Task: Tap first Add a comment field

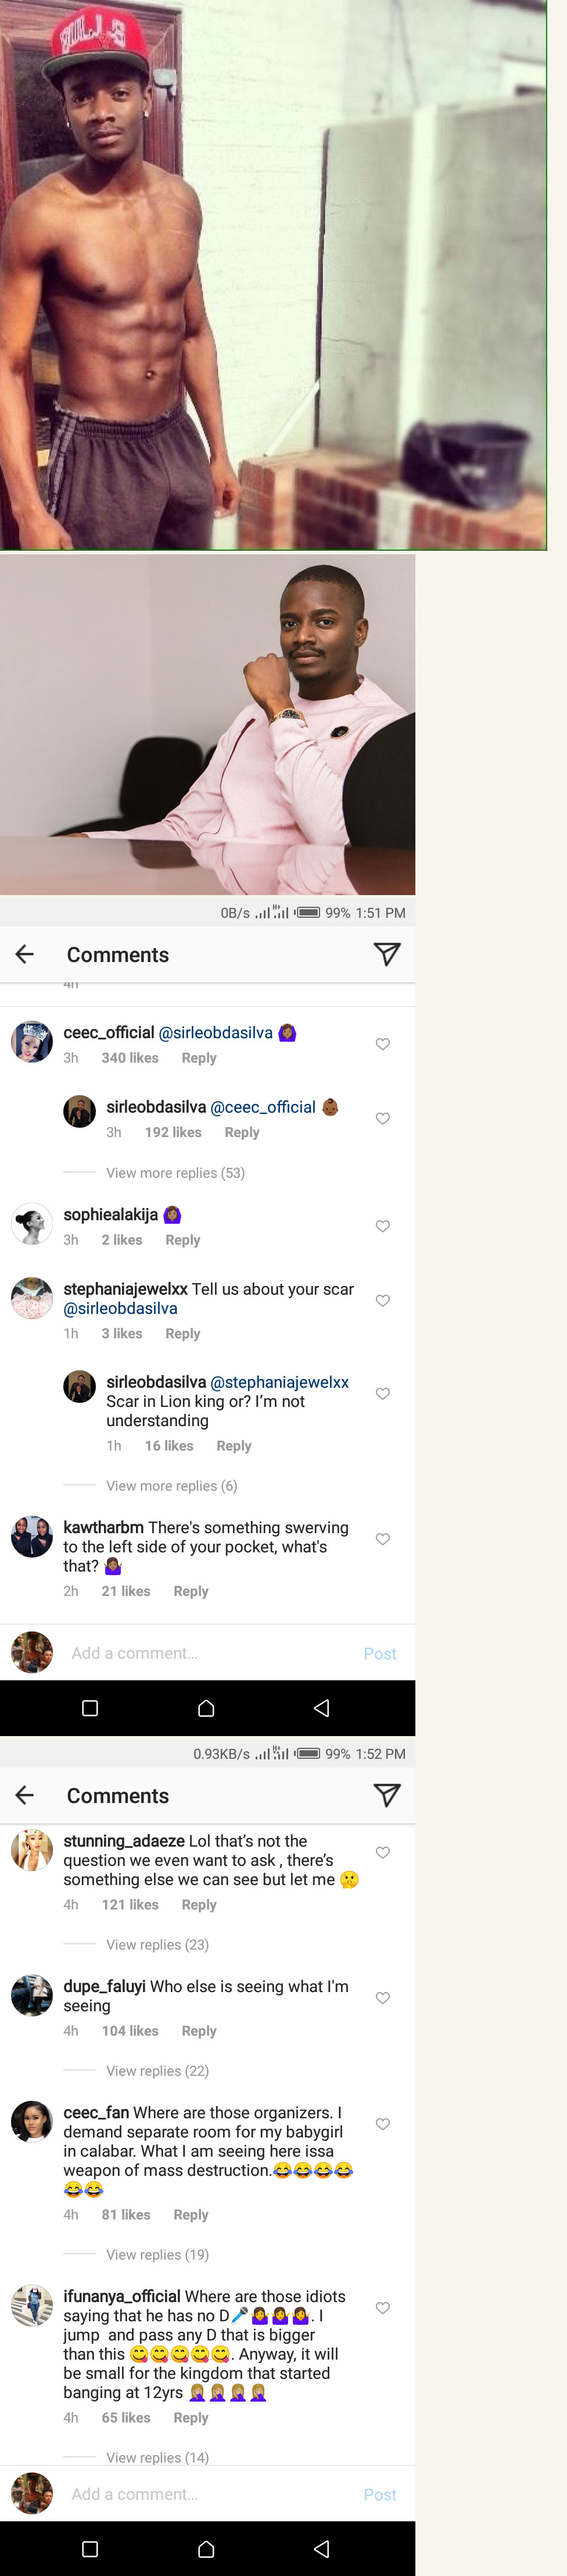Action: (200, 1653)
